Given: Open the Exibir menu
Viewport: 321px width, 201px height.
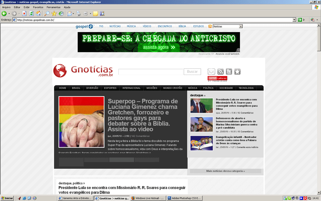Looking at the screenshot, I should click(x=27, y=7).
